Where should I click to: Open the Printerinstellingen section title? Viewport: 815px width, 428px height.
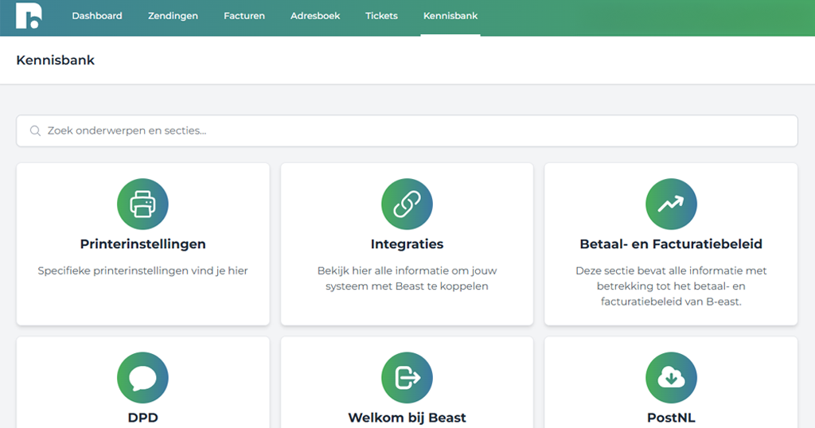click(142, 244)
